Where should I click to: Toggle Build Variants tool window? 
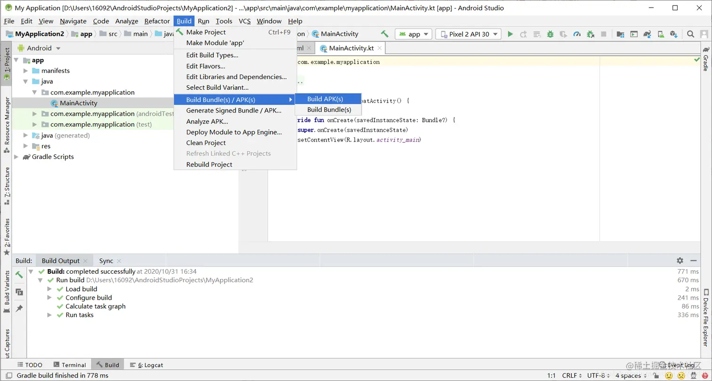pyautogui.click(x=7, y=292)
